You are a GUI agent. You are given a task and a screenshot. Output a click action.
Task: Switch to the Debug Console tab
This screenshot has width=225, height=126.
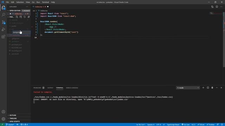[72, 88]
